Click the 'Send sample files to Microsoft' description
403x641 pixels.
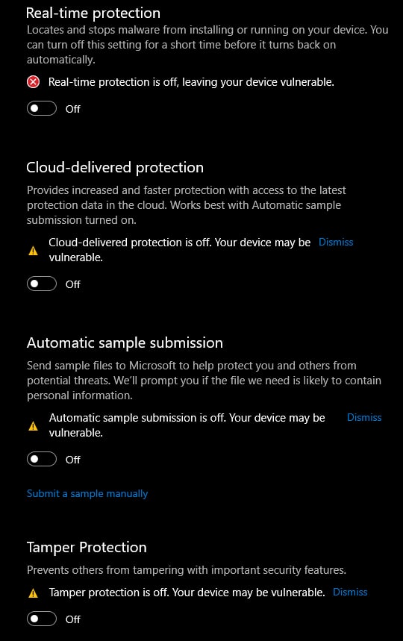[204, 380]
